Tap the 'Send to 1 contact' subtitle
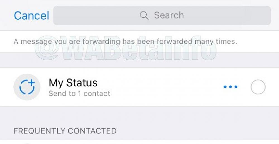 click(79, 93)
